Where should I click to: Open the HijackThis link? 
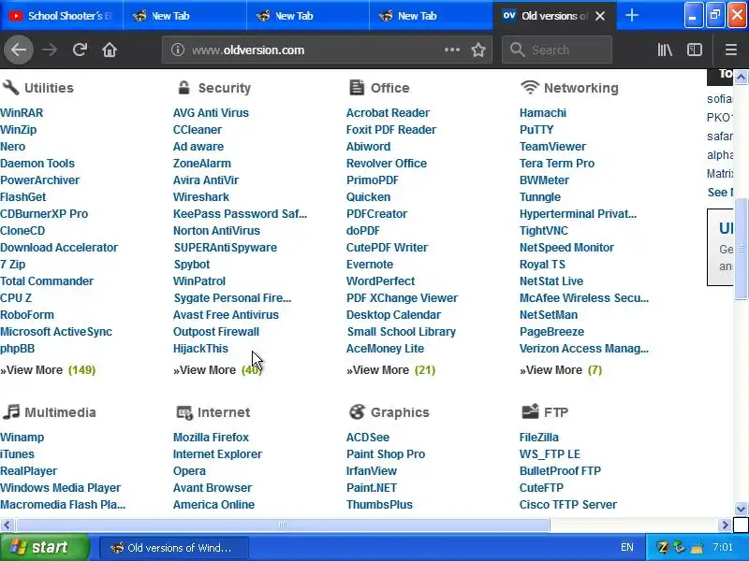[200, 348]
